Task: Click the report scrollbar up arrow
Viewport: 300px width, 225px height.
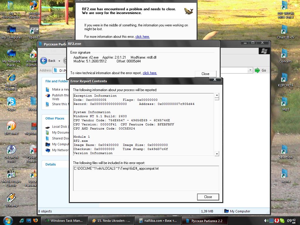Action: pyautogui.click(x=217, y=95)
